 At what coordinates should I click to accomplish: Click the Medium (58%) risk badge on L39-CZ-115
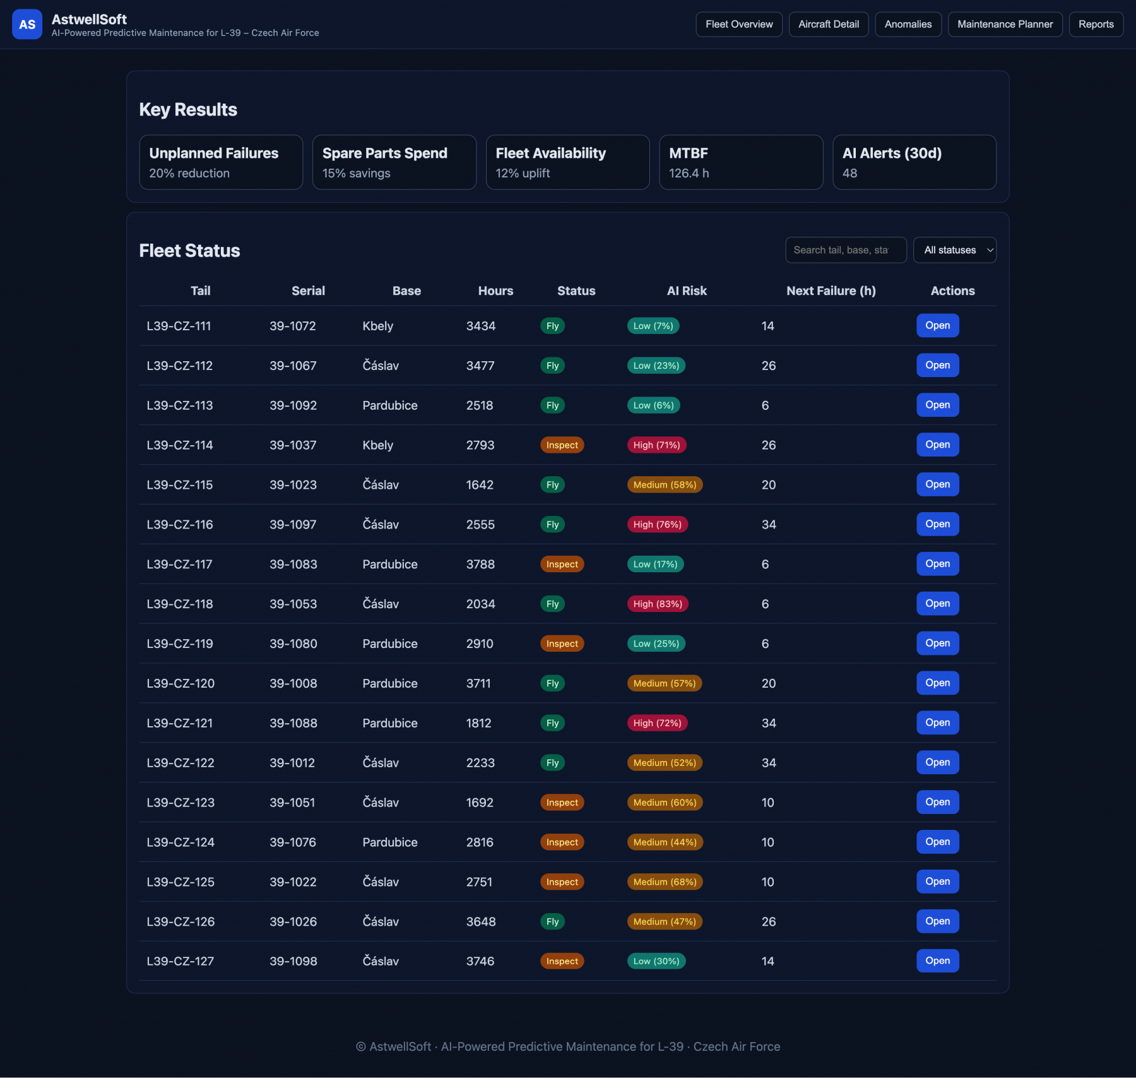click(665, 484)
